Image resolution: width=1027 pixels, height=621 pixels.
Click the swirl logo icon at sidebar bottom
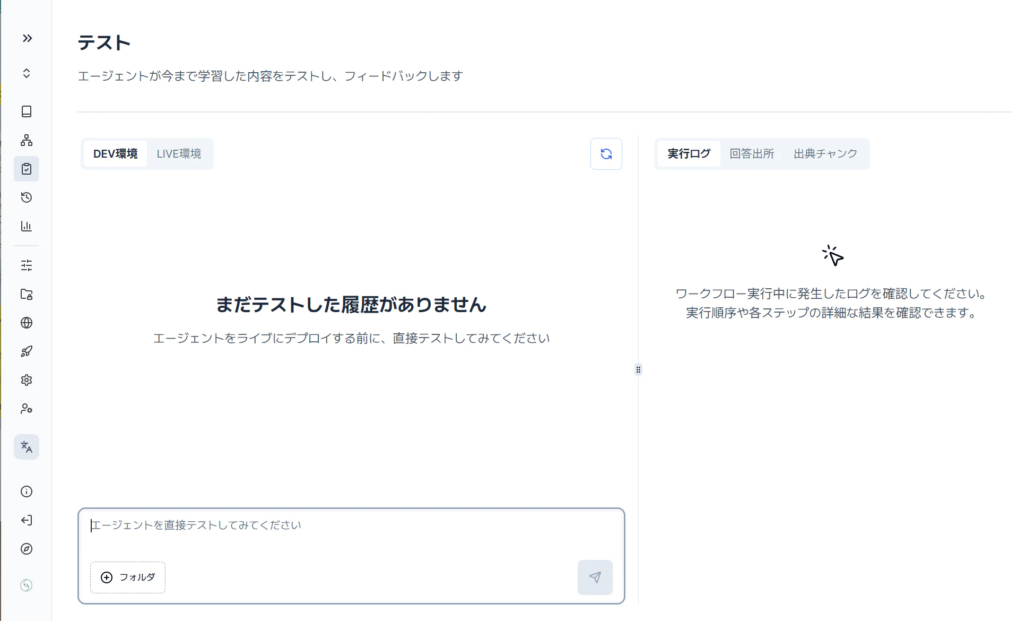pos(27,585)
